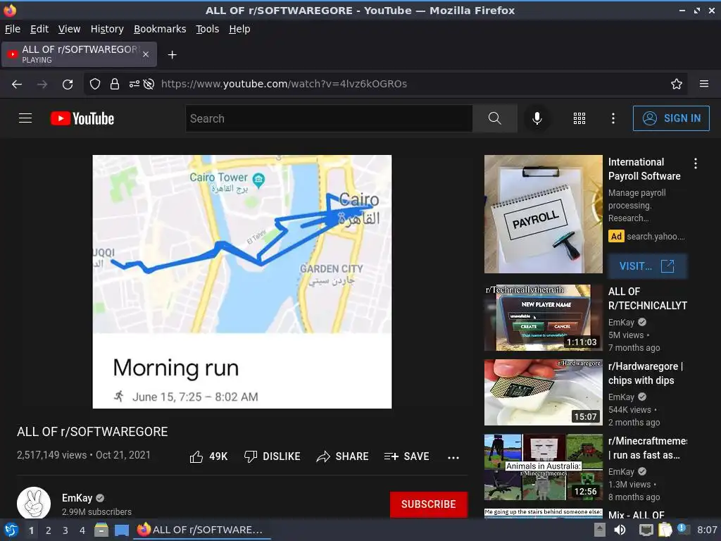Play the r/Hardwaregore chips with dips thumbnail
Screen dimensions: 721x541
[543, 392]
